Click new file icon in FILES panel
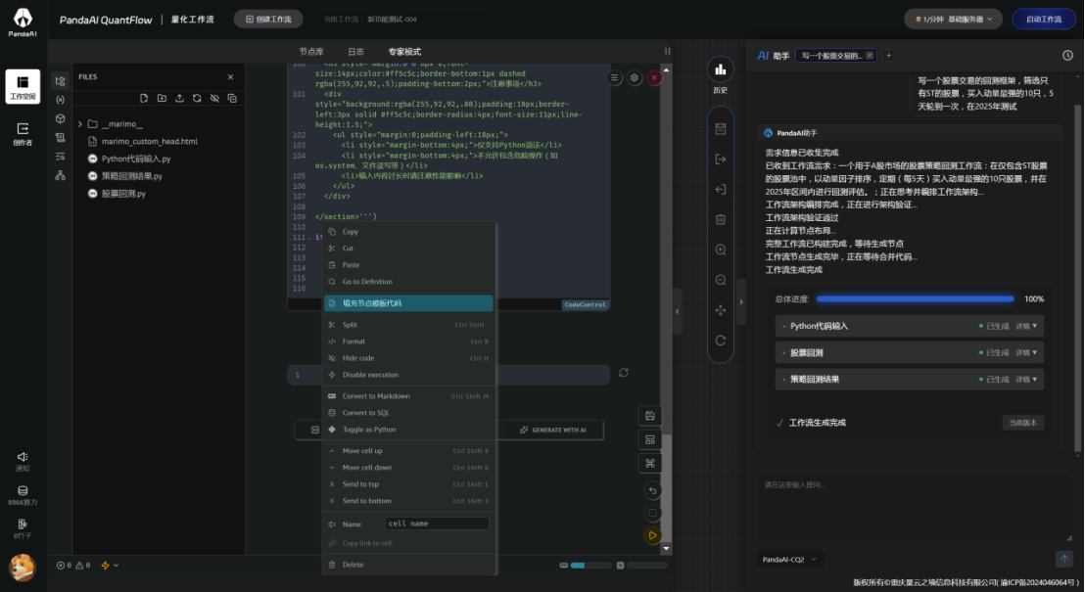The width and height of the screenshot is (1085, 592). point(144,98)
